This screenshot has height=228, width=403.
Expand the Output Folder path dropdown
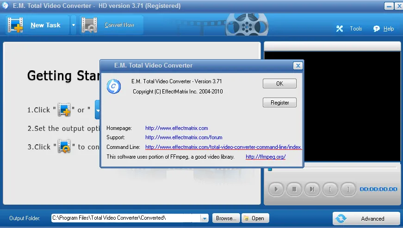click(x=205, y=218)
